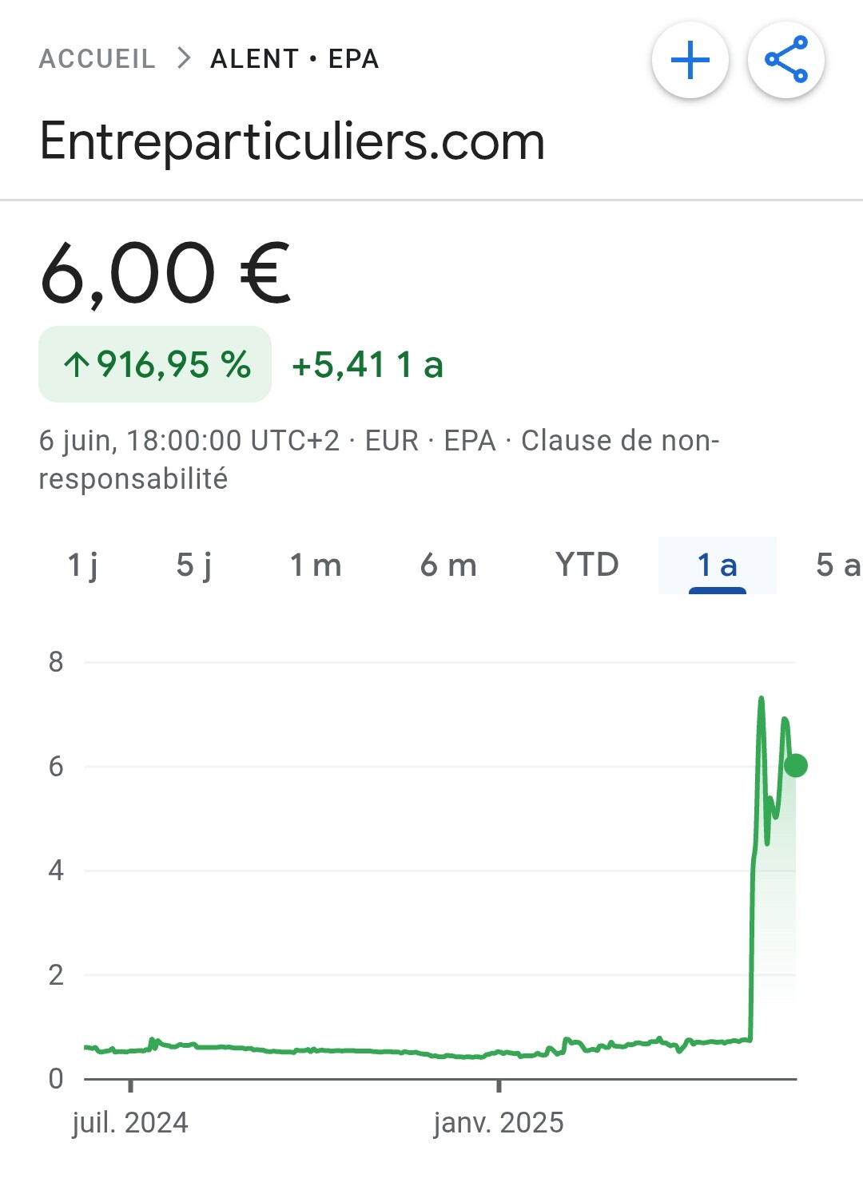863x1186 pixels.
Task: Go to ACCUEIL breadcrumb link
Action: (x=97, y=58)
